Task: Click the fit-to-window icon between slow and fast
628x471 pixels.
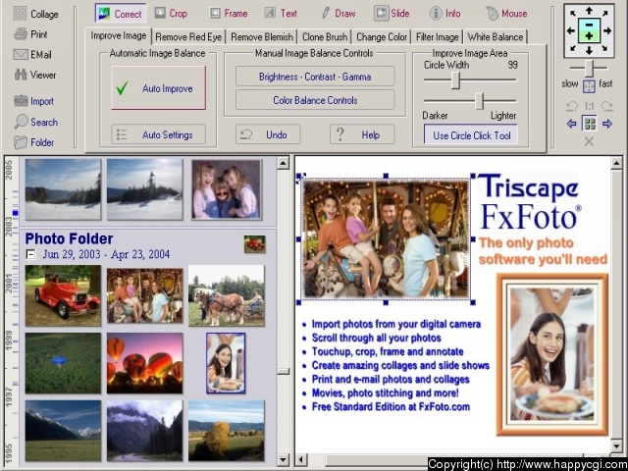Action: pos(589,85)
